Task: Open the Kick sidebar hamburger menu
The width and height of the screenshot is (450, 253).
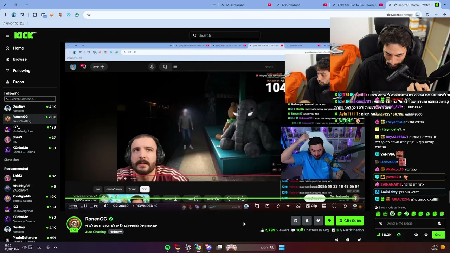Action: pos(7,35)
